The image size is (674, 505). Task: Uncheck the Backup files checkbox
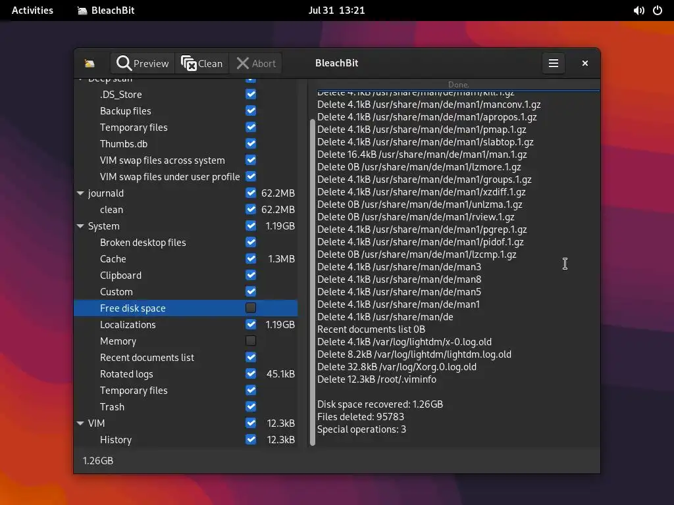(x=251, y=110)
